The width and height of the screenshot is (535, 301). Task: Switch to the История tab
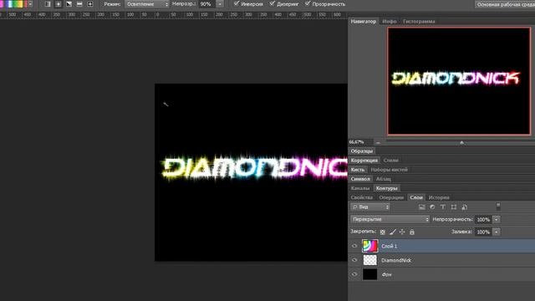pyautogui.click(x=439, y=197)
